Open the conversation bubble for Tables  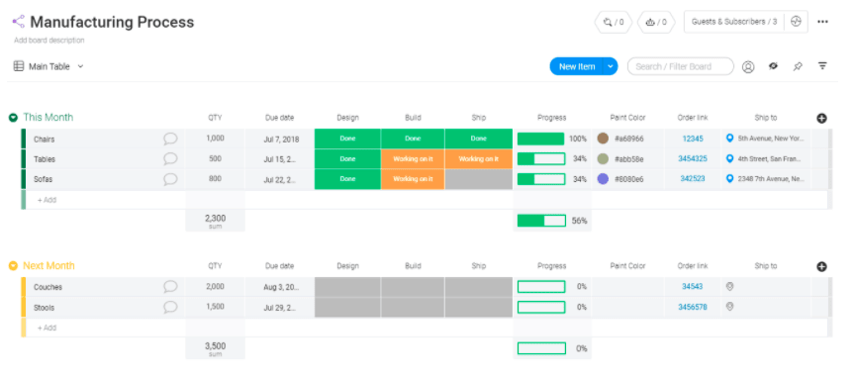pyautogui.click(x=170, y=159)
